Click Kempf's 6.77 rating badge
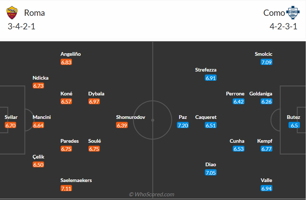Screen dimensions: 308x200 click(267, 149)
